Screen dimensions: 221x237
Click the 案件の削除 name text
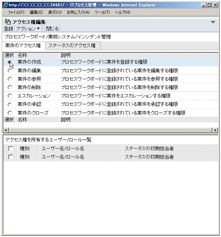tap(29, 87)
